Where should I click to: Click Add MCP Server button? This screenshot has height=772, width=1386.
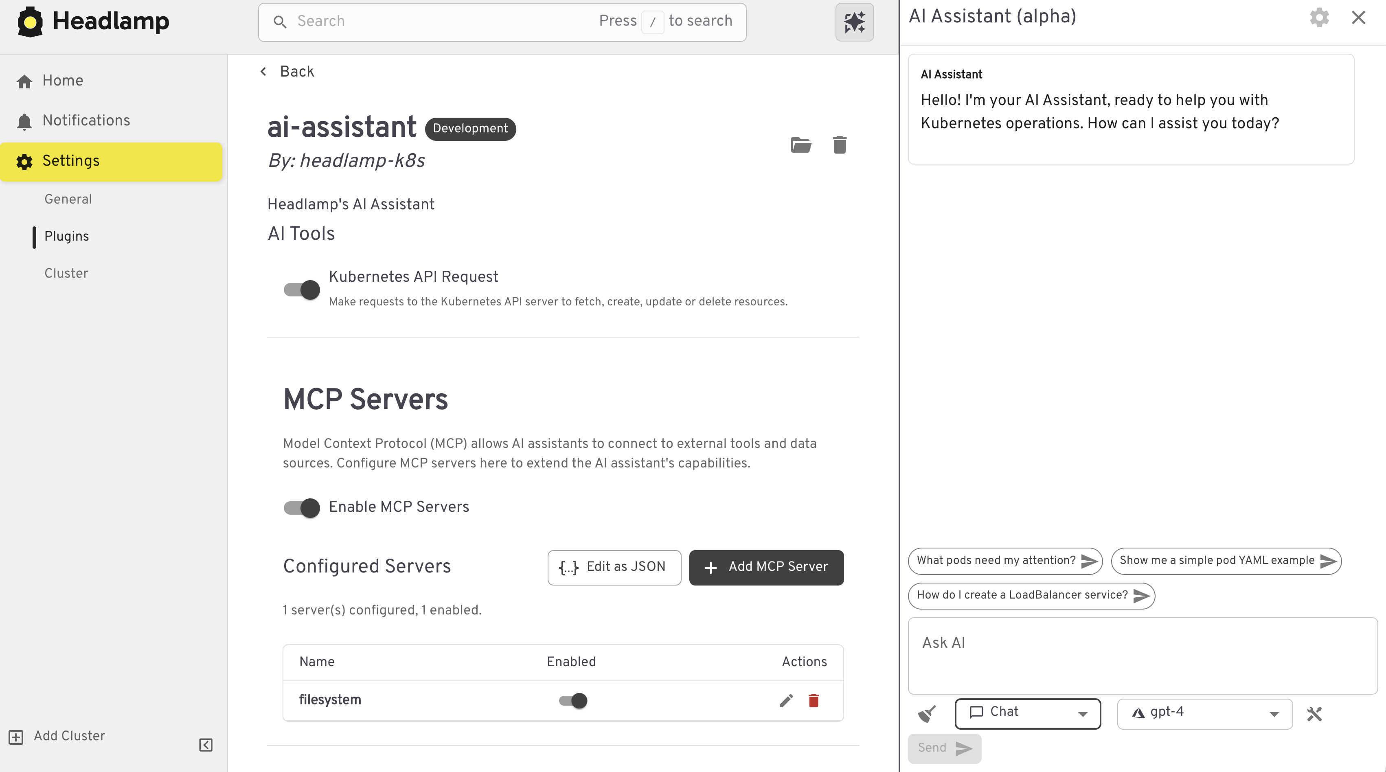(x=766, y=567)
